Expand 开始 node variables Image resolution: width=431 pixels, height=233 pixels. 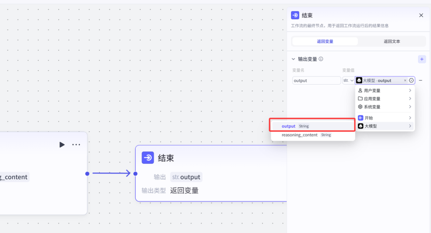[x=385, y=118]
